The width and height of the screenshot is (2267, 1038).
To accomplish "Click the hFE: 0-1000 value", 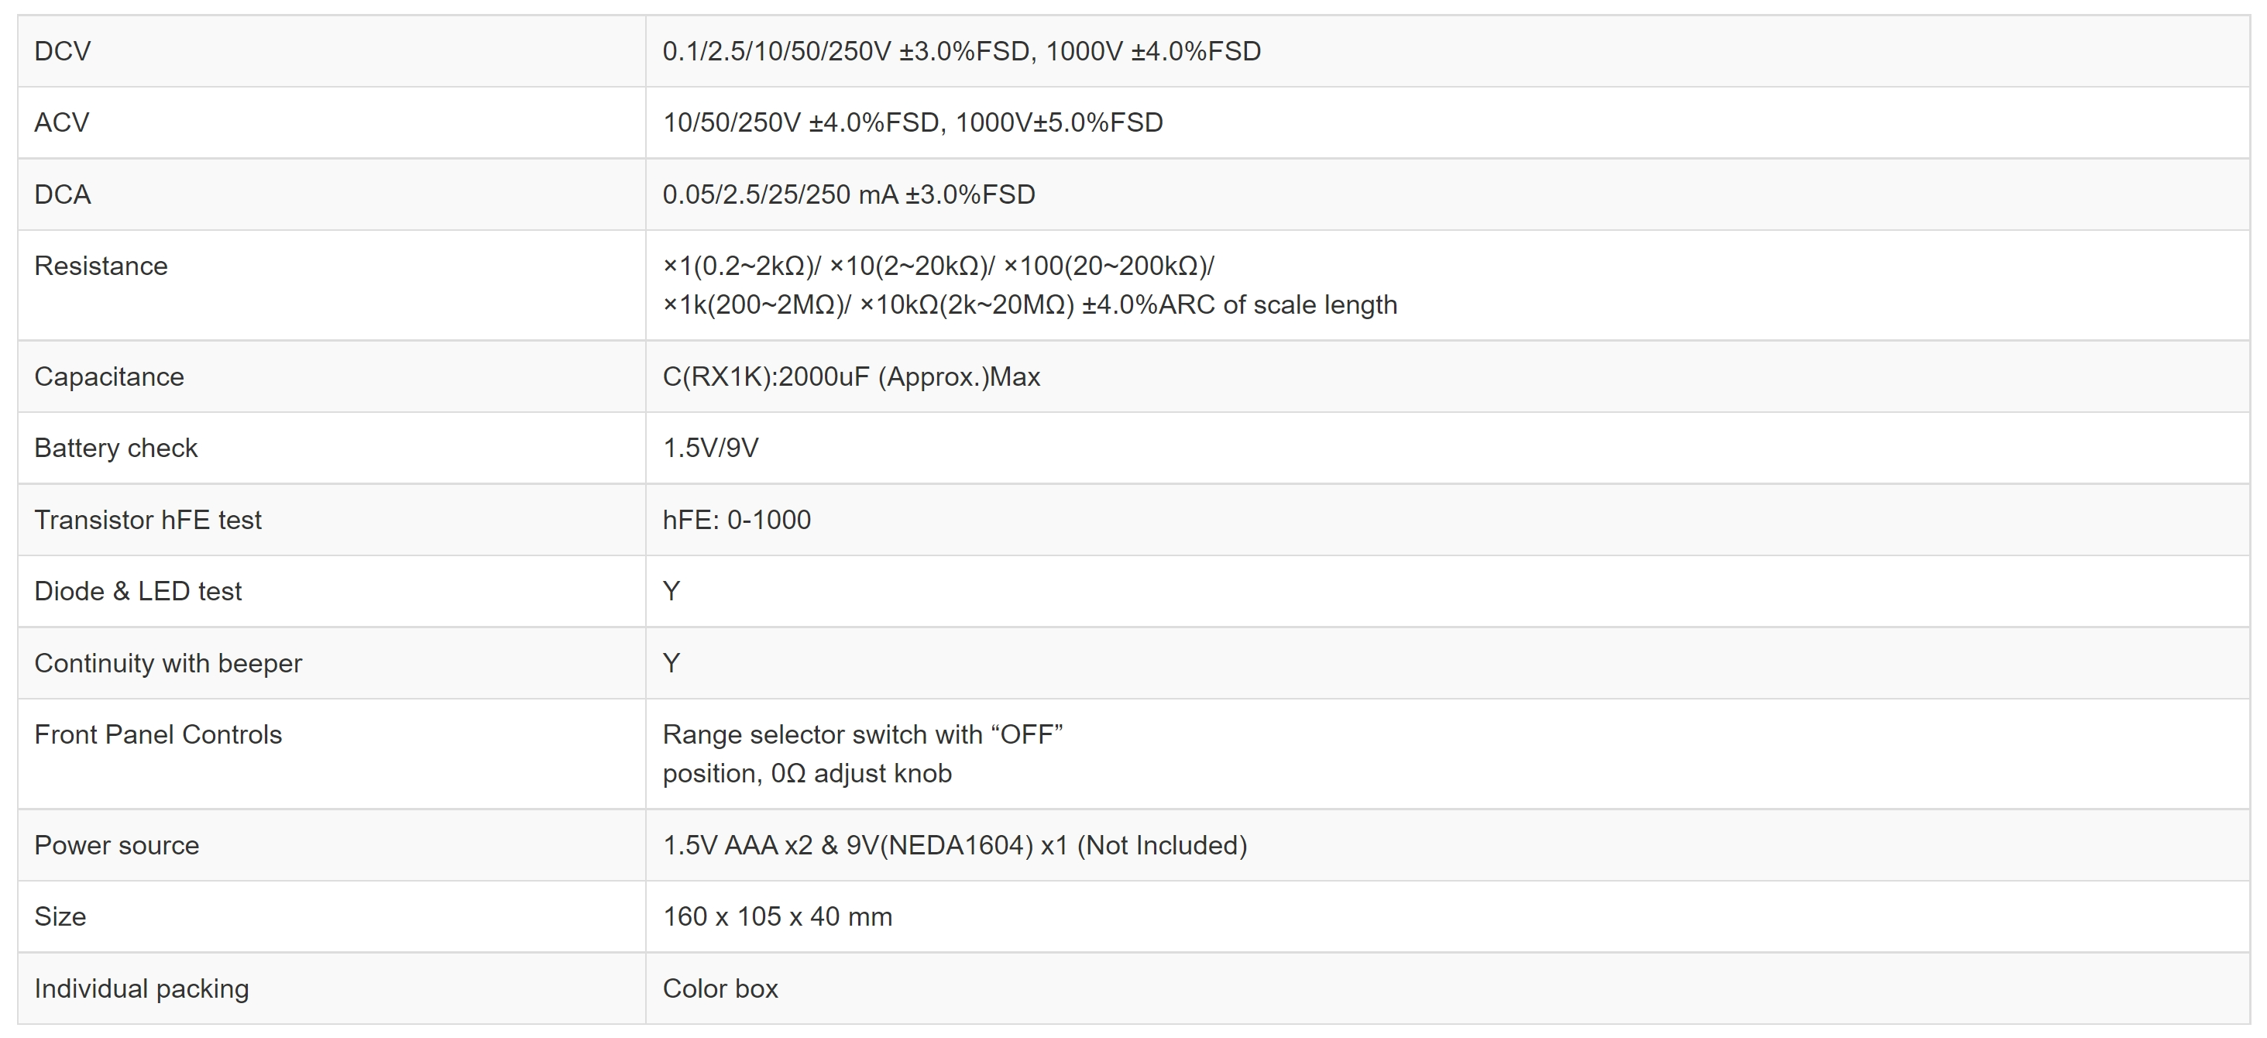I will (x=737, y=520).
